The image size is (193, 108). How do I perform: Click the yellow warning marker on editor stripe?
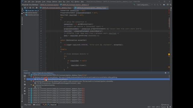point(169,54)
